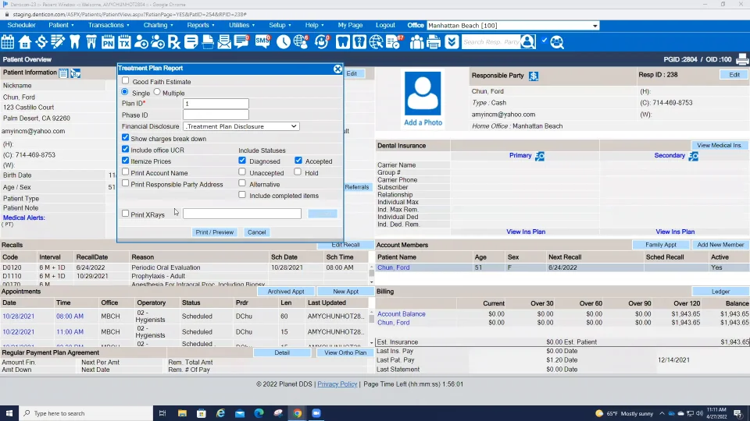The height and width of the screenshot is (421, 750).
Task: Open Chrome in the Windows taskbar
Action: (297, 413)
